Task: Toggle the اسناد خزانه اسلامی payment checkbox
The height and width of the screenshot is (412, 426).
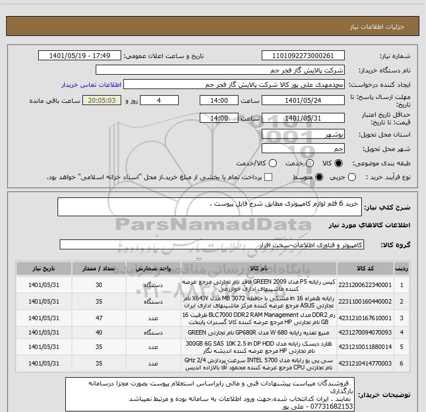Action: coord(268,177)
